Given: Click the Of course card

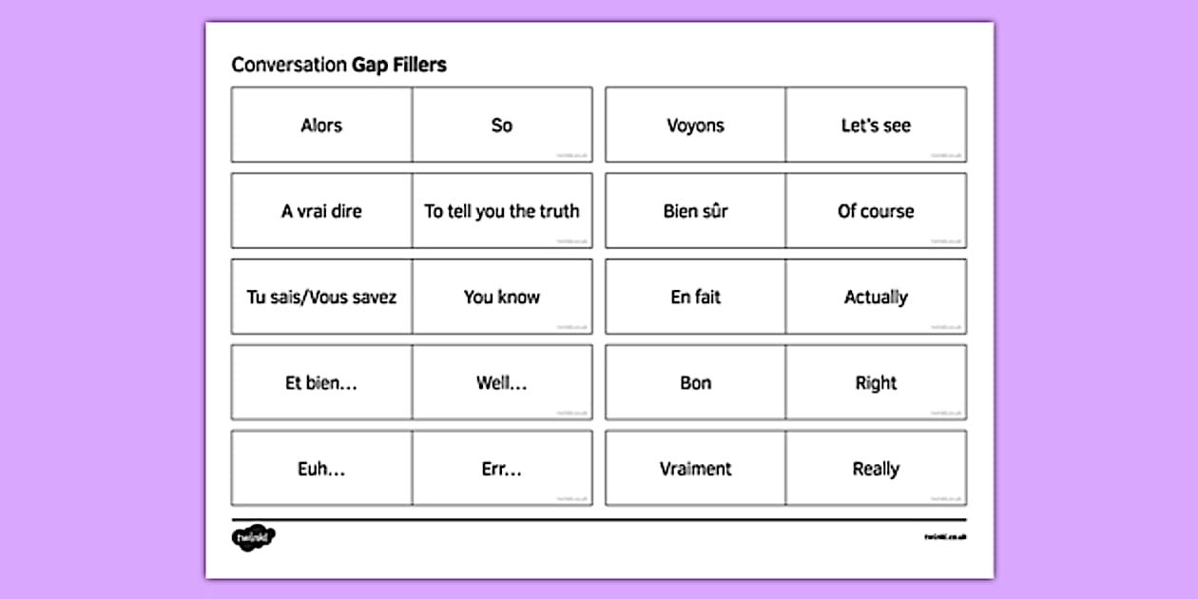Looking at the screenshot, I should (x=876, y=211).
